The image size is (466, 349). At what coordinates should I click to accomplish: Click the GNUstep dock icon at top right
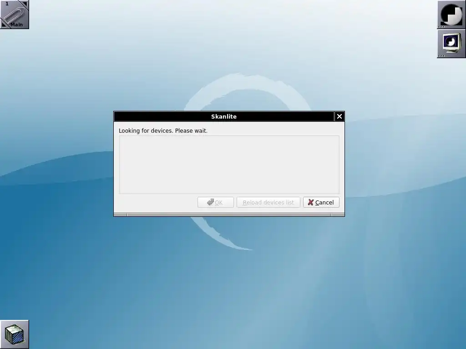click(451, 14)
